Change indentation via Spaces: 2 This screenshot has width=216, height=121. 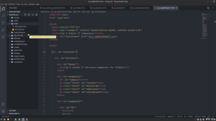point(171,117)
